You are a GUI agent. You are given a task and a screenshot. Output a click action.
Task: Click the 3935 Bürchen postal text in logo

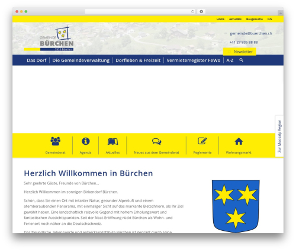64,49
